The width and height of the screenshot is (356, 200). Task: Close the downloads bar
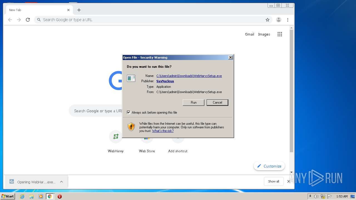tap(288, 181)
